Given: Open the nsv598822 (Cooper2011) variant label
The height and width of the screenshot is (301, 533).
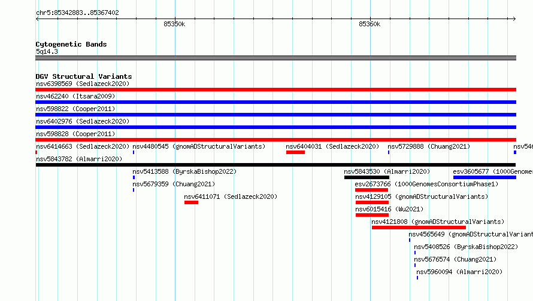Looking at the screenshot, I should point(75,109).
